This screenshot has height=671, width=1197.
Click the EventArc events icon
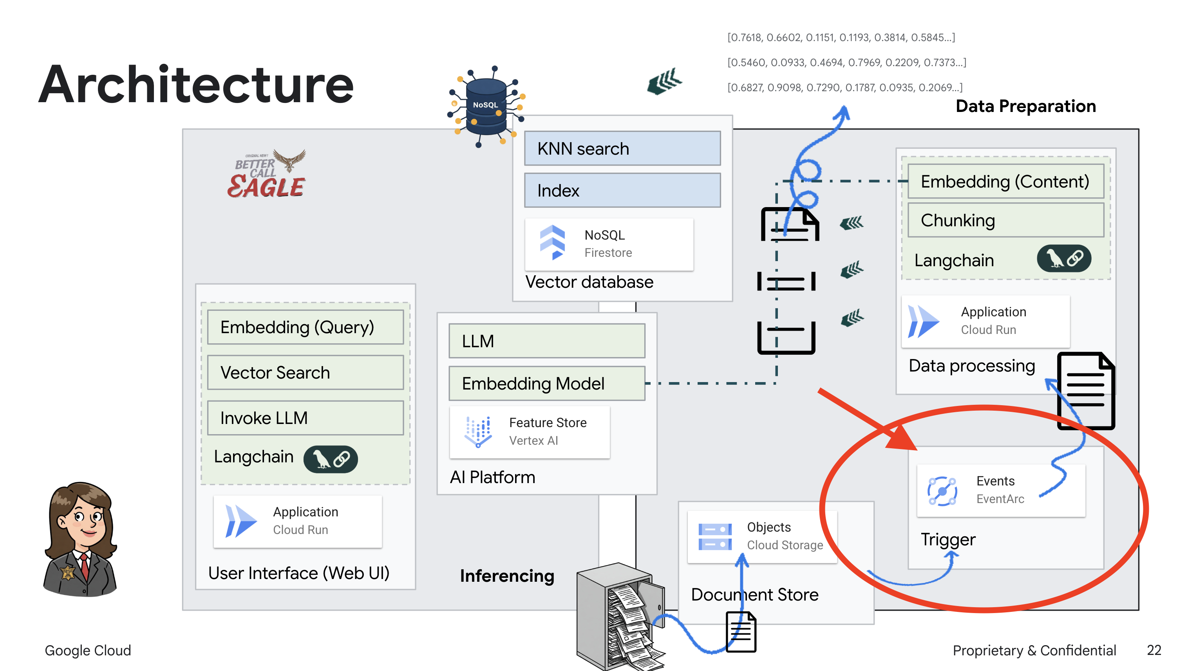tap(942, 491)
